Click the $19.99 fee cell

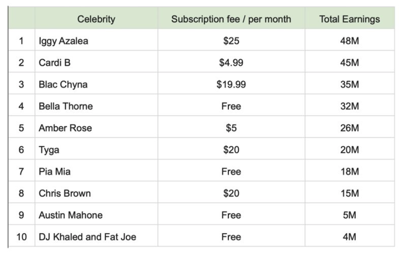pos(231,85)
